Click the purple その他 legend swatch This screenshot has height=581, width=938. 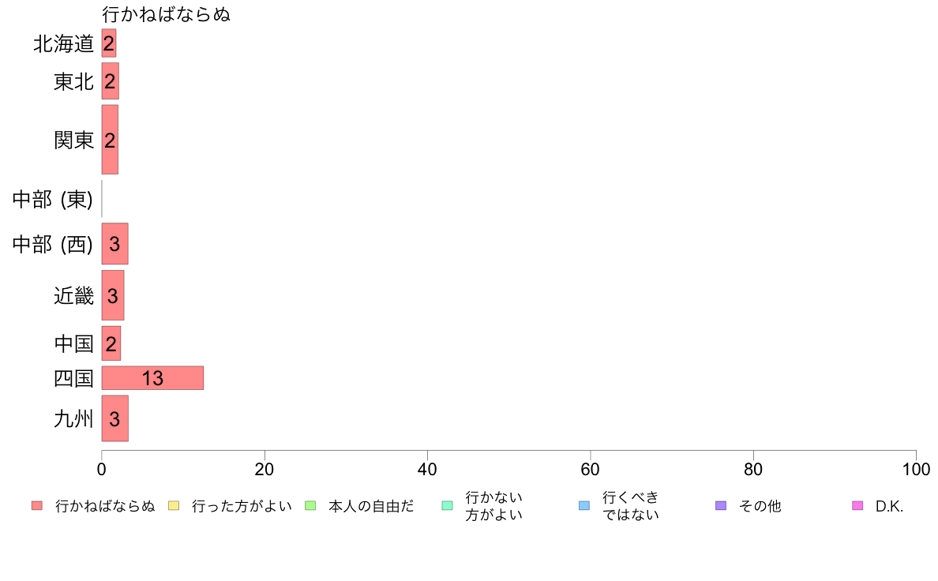click(721, 505)
